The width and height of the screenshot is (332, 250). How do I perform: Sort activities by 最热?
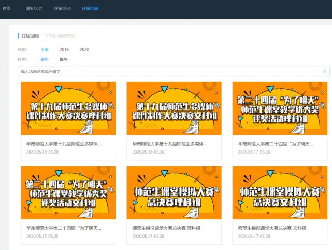64,59
